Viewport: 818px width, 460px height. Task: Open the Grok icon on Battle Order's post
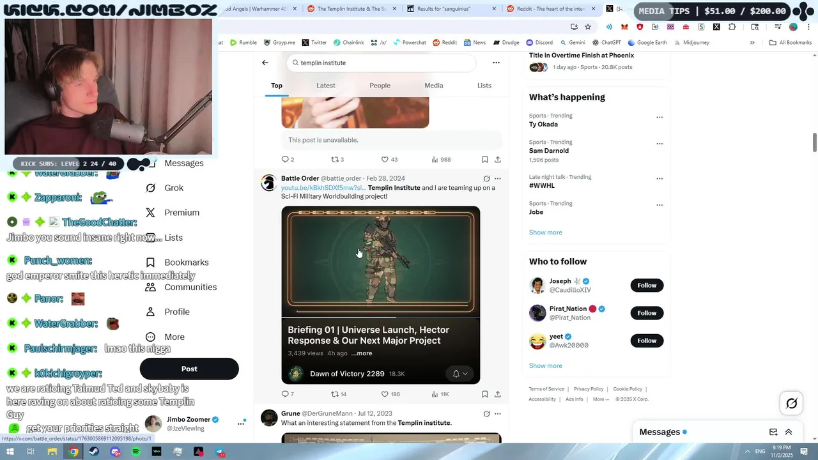[x=486, y=179]
